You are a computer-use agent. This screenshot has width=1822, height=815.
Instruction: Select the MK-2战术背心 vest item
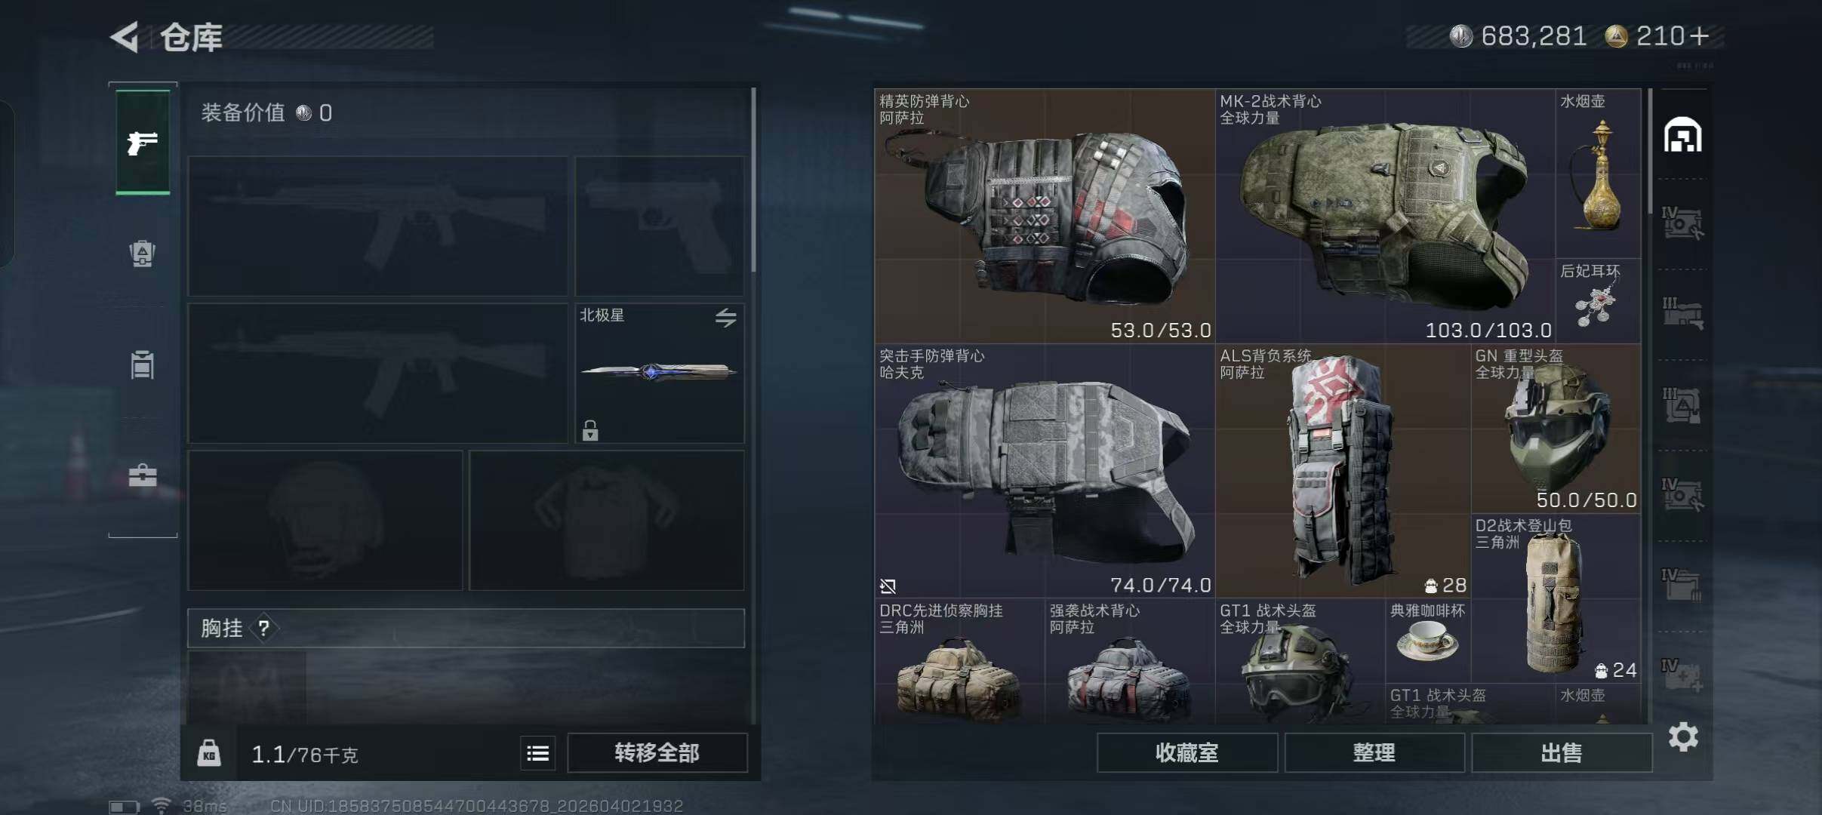tap(1385, 217)
